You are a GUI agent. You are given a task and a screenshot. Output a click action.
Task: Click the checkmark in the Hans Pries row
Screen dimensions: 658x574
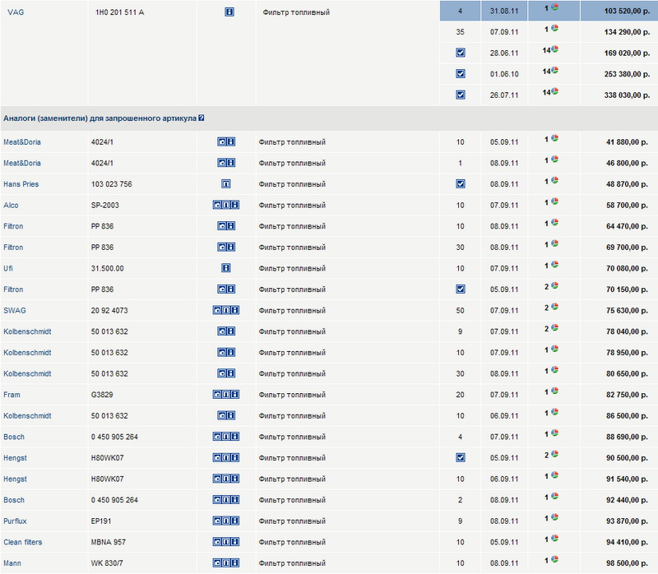coord(461,183)
